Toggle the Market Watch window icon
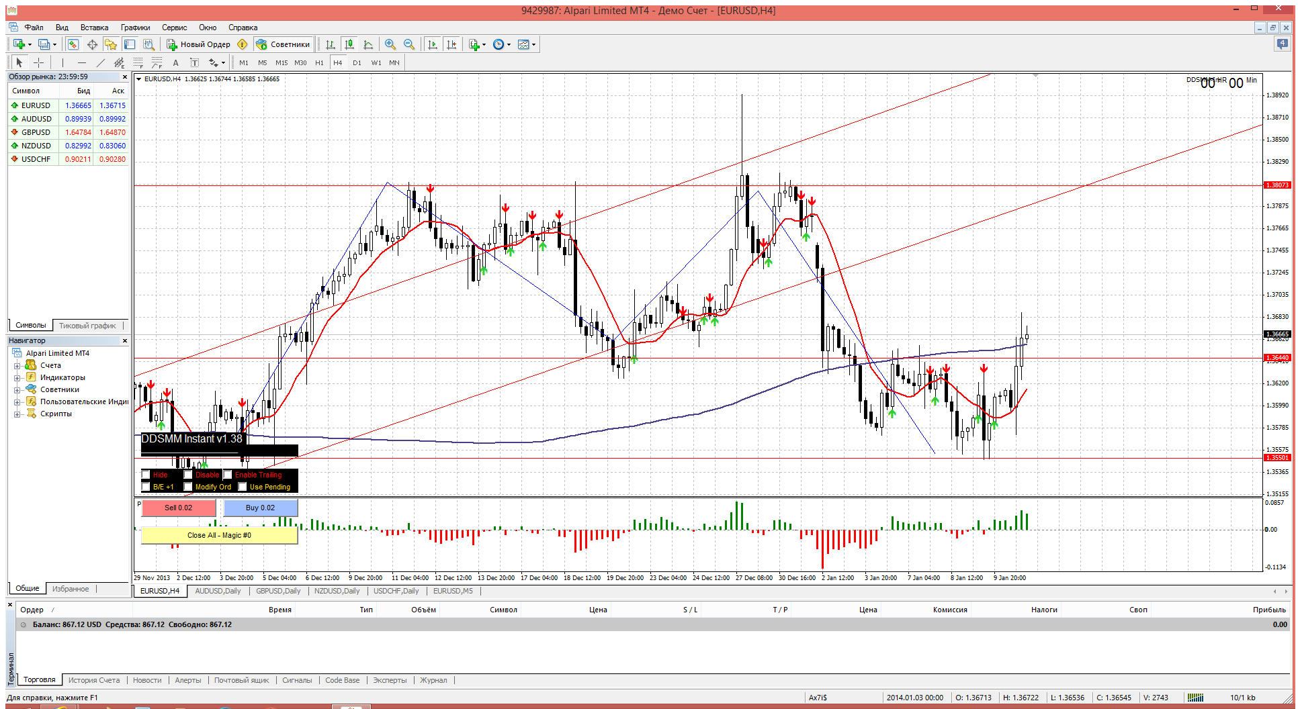 coord(73,44)
